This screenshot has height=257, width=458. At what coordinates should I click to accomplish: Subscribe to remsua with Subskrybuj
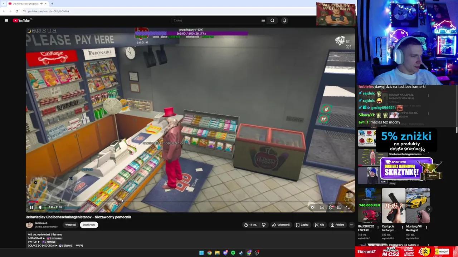click(89, 225)
